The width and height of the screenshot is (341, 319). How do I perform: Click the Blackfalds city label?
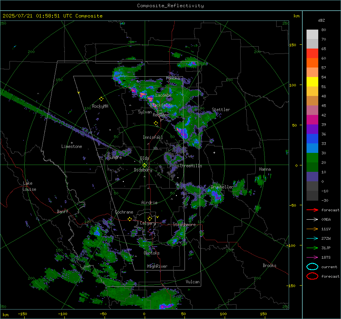161,105
